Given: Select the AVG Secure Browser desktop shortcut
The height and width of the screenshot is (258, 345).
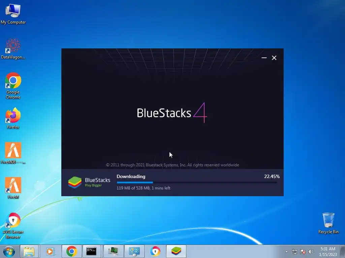Looking at the screenshot, I should click(13, 225).
